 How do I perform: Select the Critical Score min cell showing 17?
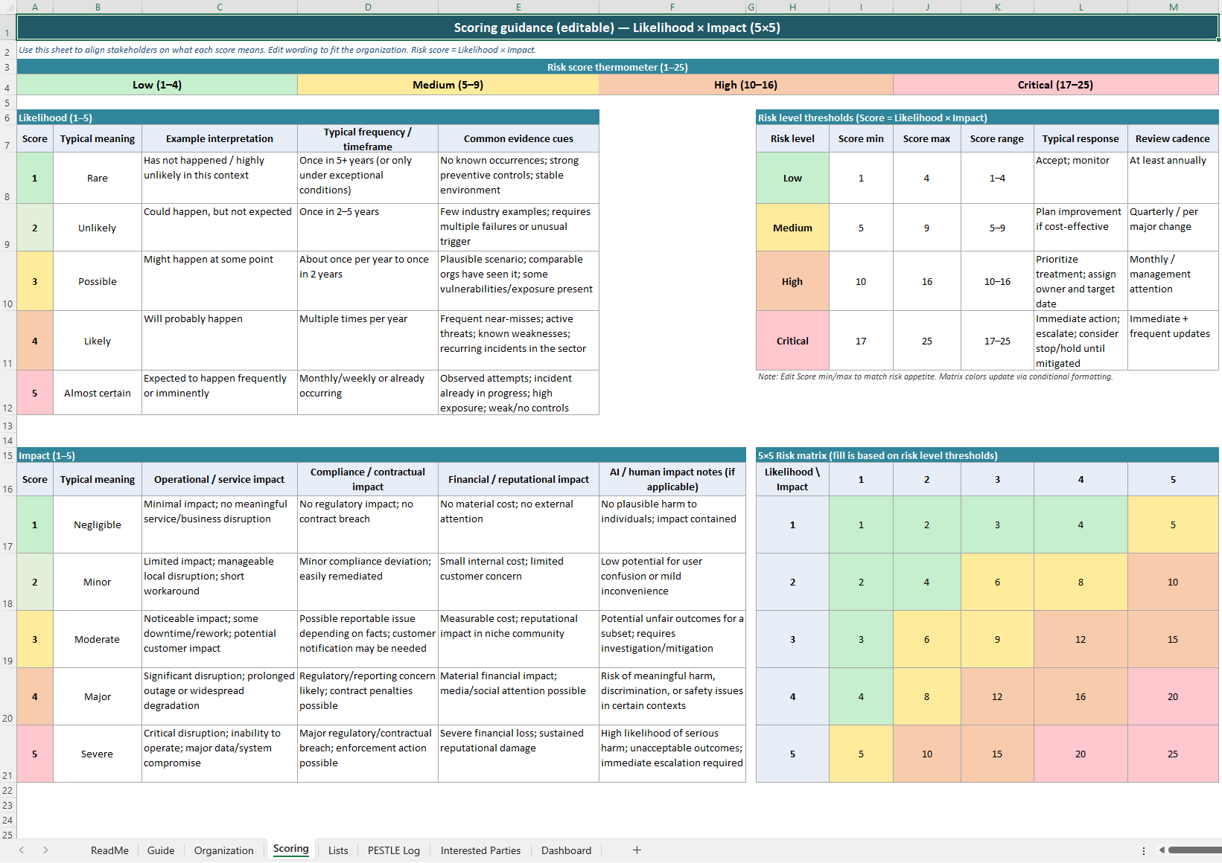point(861,341)
